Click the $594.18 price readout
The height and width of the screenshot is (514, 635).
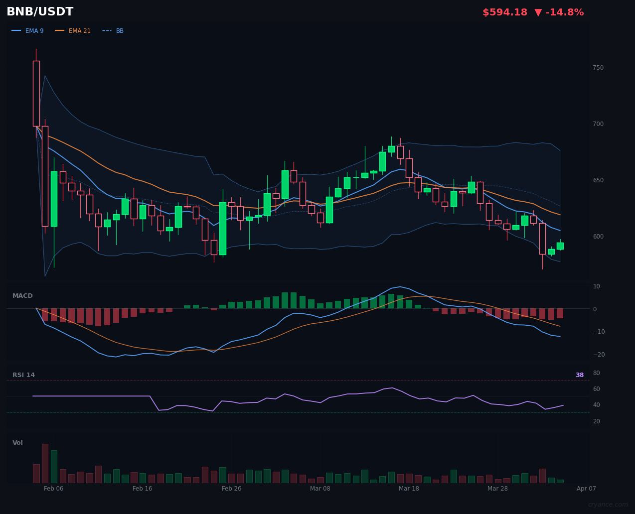[505, 12]
